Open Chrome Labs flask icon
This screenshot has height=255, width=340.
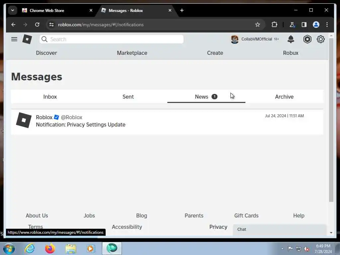coord(292,25)
